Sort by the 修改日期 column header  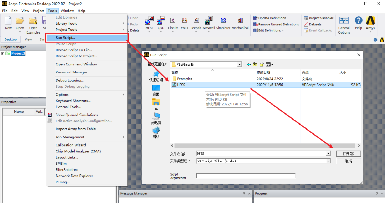point(277,72)
